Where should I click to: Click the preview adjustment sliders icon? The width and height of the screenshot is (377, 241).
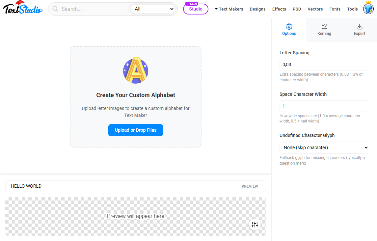click(255, 224)
